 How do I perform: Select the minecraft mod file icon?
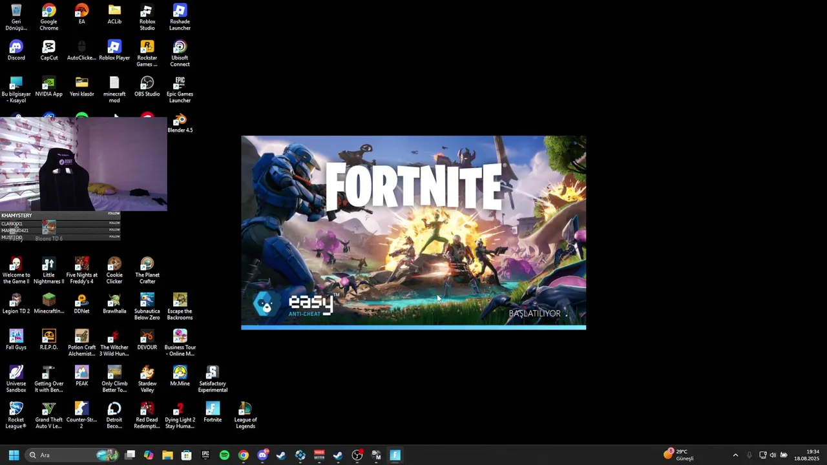tap(114, 90)
